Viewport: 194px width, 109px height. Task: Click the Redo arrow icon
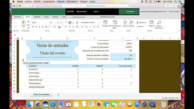(x=16, y=27)
